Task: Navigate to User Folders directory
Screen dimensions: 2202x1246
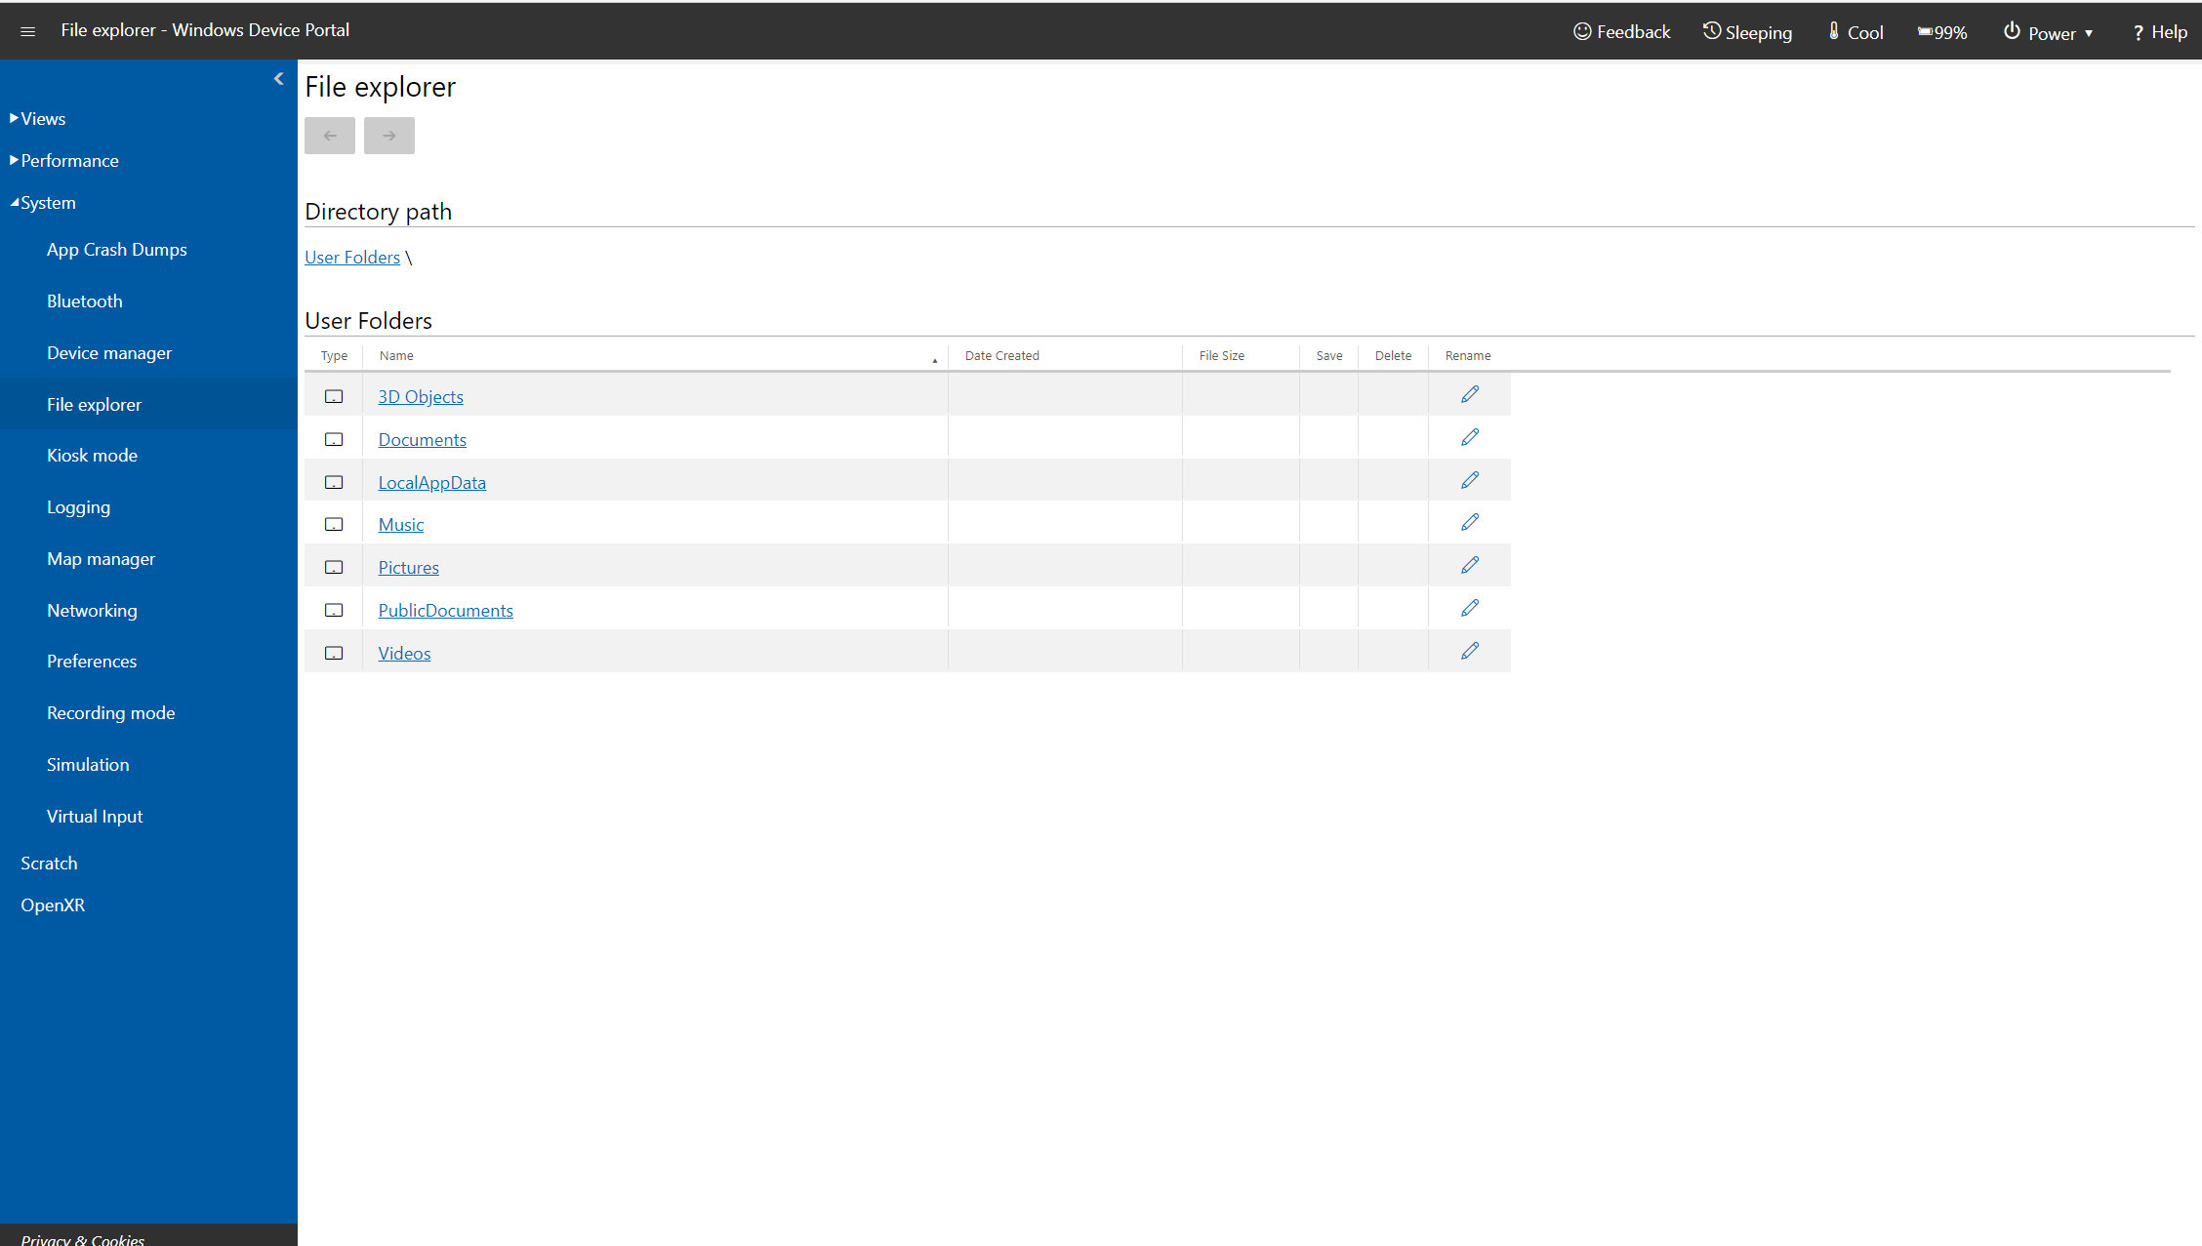Action: coord(352,256)
